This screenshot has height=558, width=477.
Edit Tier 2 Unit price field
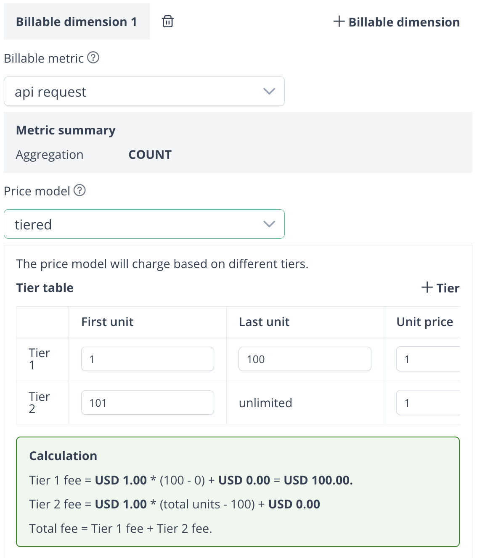(x=427, y=403)
